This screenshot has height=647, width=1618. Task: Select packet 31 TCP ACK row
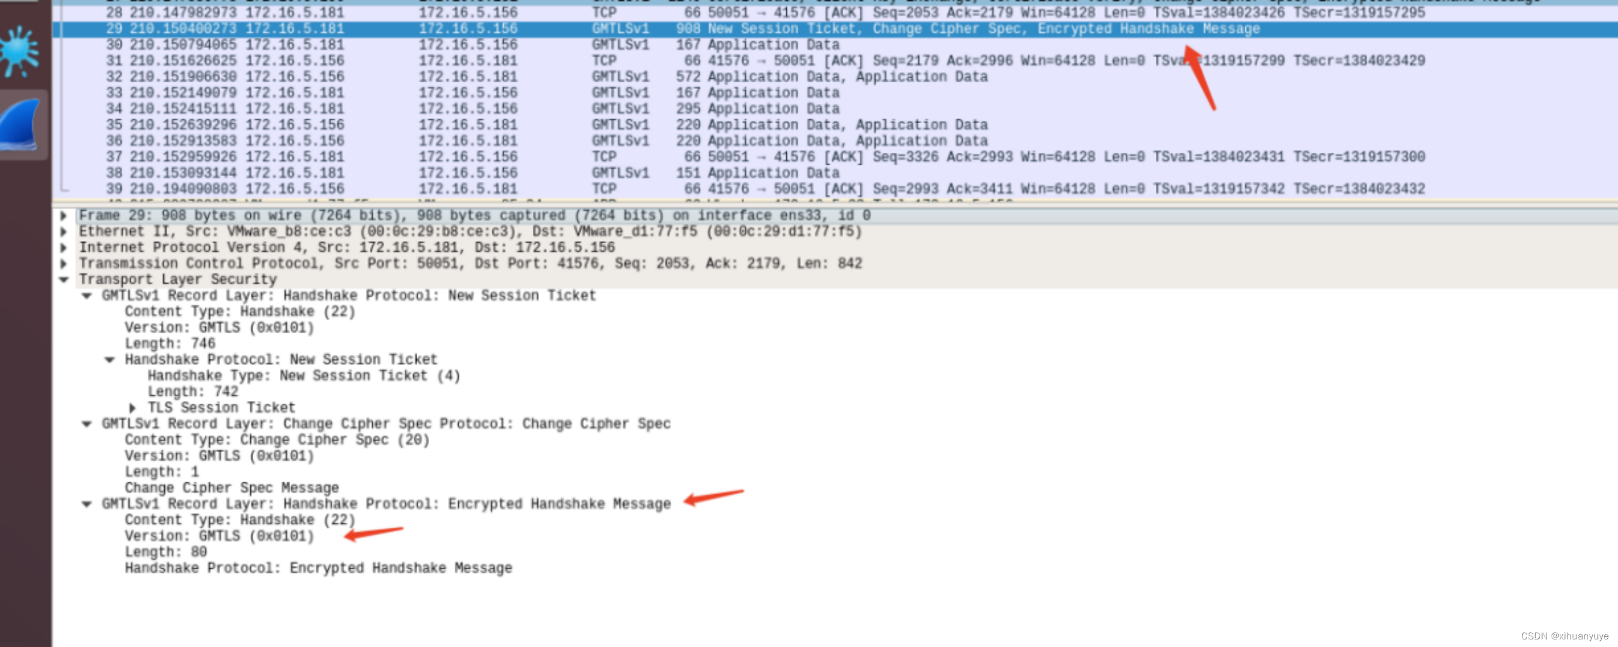[x=835, y=61]
